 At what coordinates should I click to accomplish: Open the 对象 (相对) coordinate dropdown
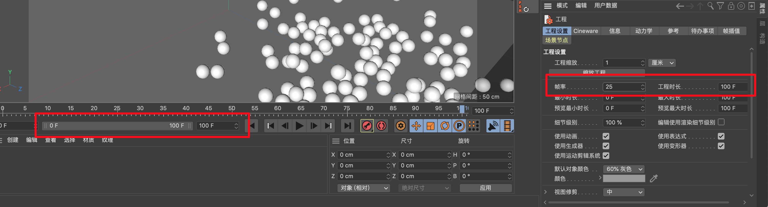(x=364, y=188)
